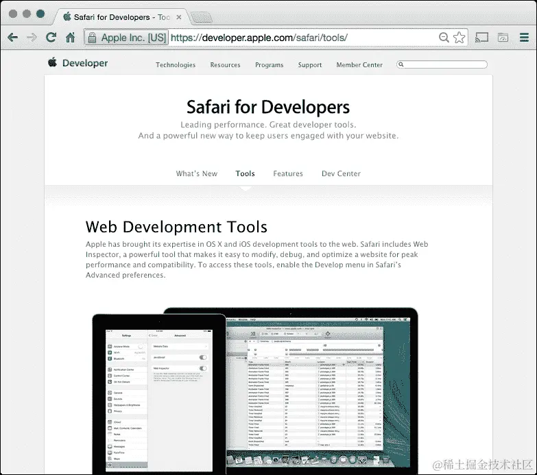Click the URL in the address bar
Viewport: 537px width, 475px height.
259,38
